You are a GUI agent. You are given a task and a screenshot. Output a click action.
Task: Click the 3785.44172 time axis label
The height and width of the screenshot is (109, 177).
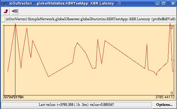point(165,97)
